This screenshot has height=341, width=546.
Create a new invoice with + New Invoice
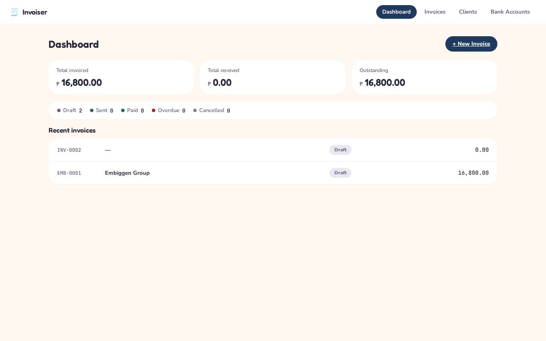click(x=471, y=44)
